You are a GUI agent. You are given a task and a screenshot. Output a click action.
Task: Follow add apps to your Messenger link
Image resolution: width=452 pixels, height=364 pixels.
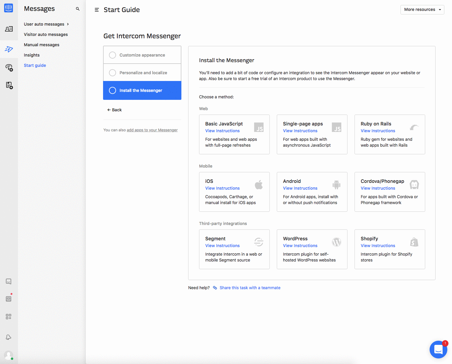pyautogui.click(x=152, y=130)
